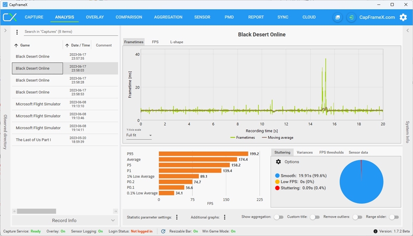
Task: Click the stuttering pie chart
Action: (x=361, y=182)
